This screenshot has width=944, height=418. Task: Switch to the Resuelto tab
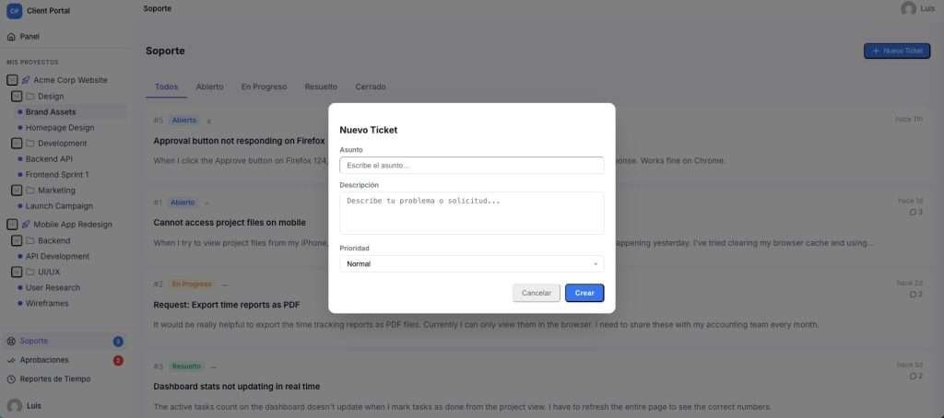321,87
